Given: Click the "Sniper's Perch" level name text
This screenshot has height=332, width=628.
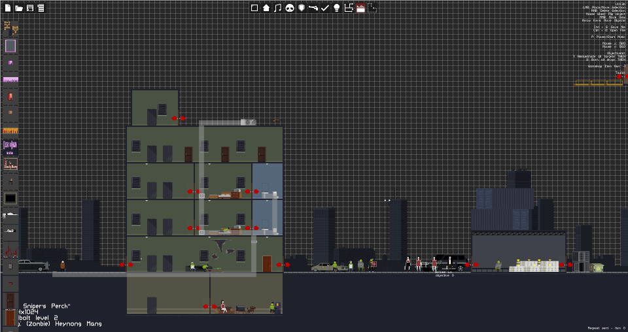Looking at the screenshot, I should (x=46, y=306).
